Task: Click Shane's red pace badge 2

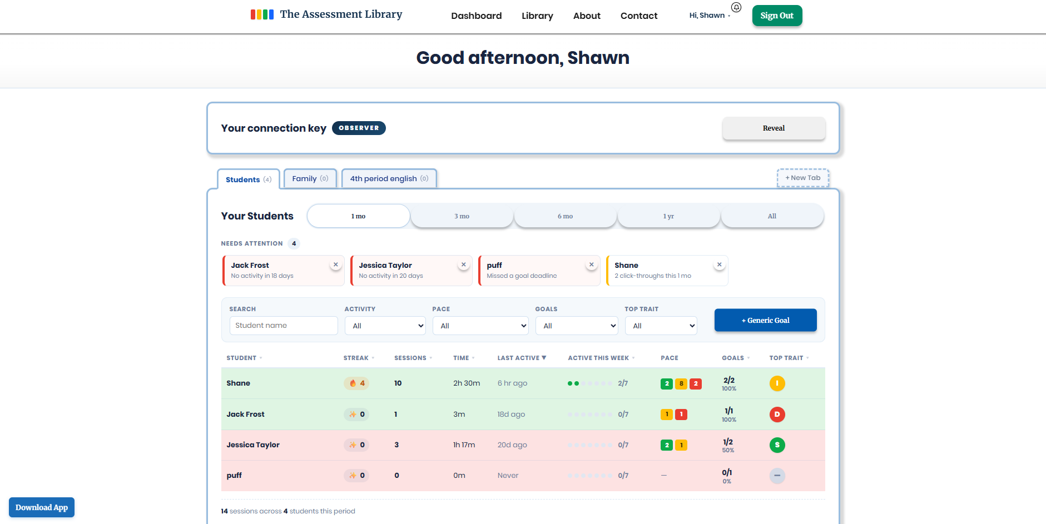Action: tap(696, 384)
